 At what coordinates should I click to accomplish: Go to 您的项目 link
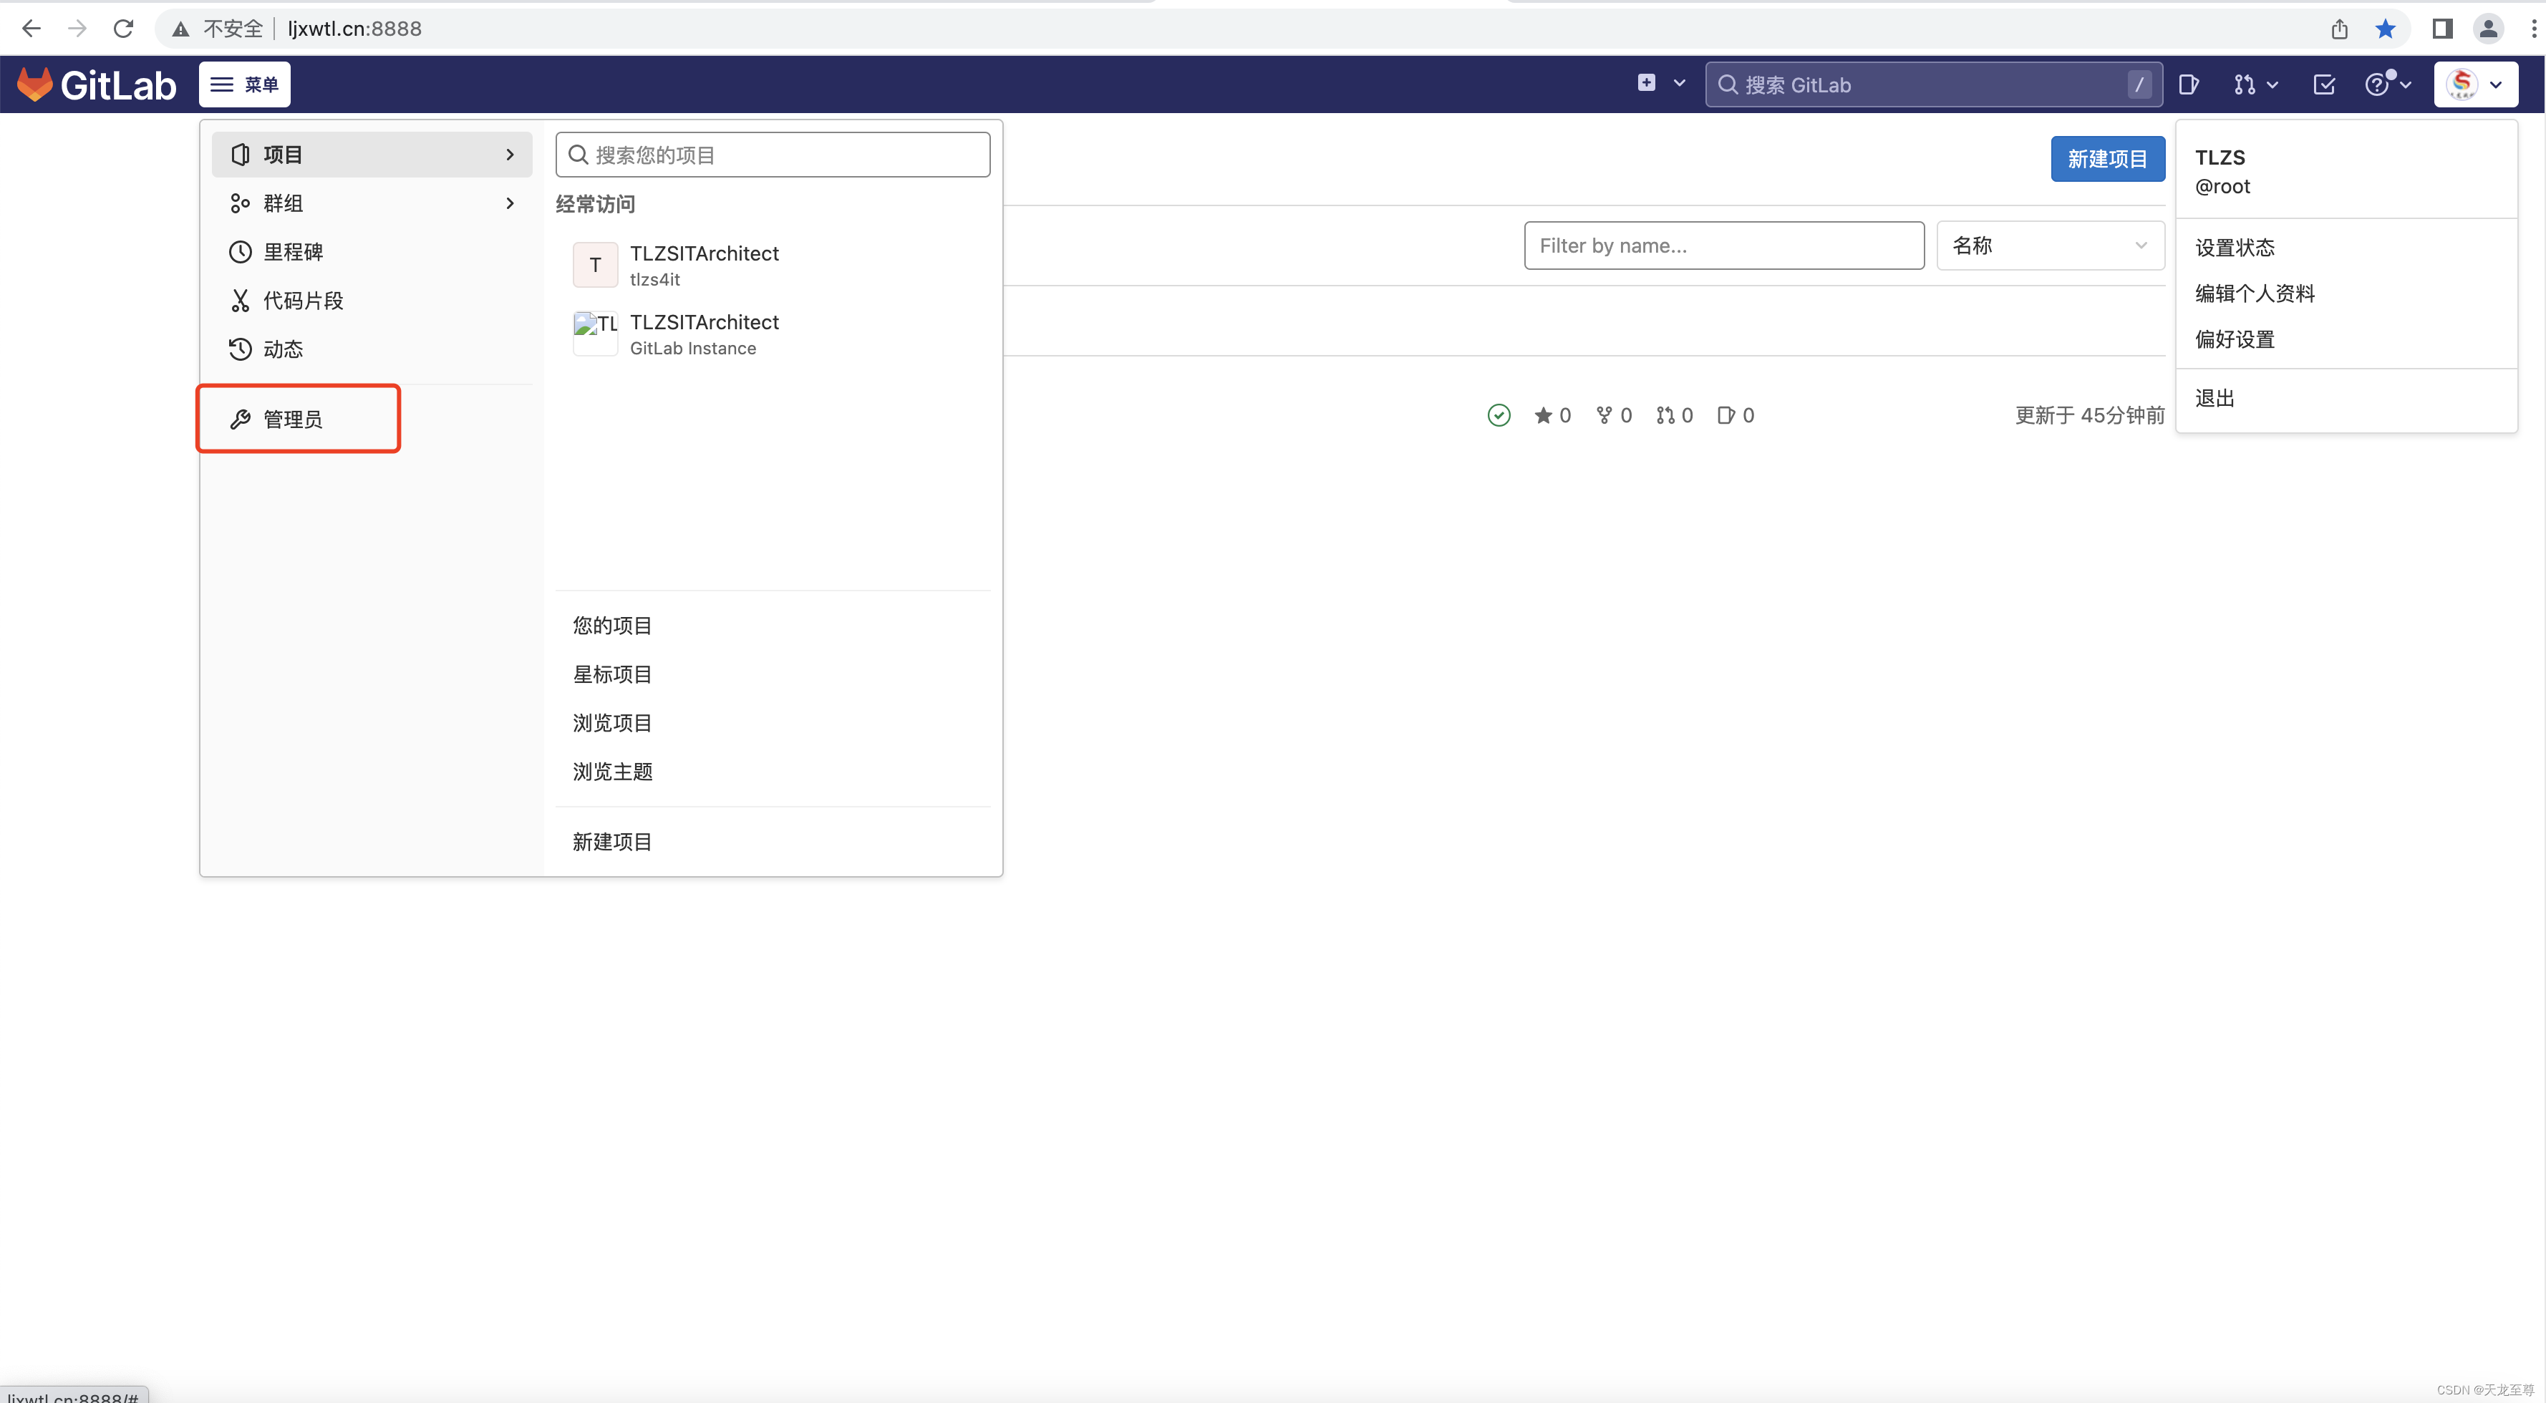pos(611,624)
